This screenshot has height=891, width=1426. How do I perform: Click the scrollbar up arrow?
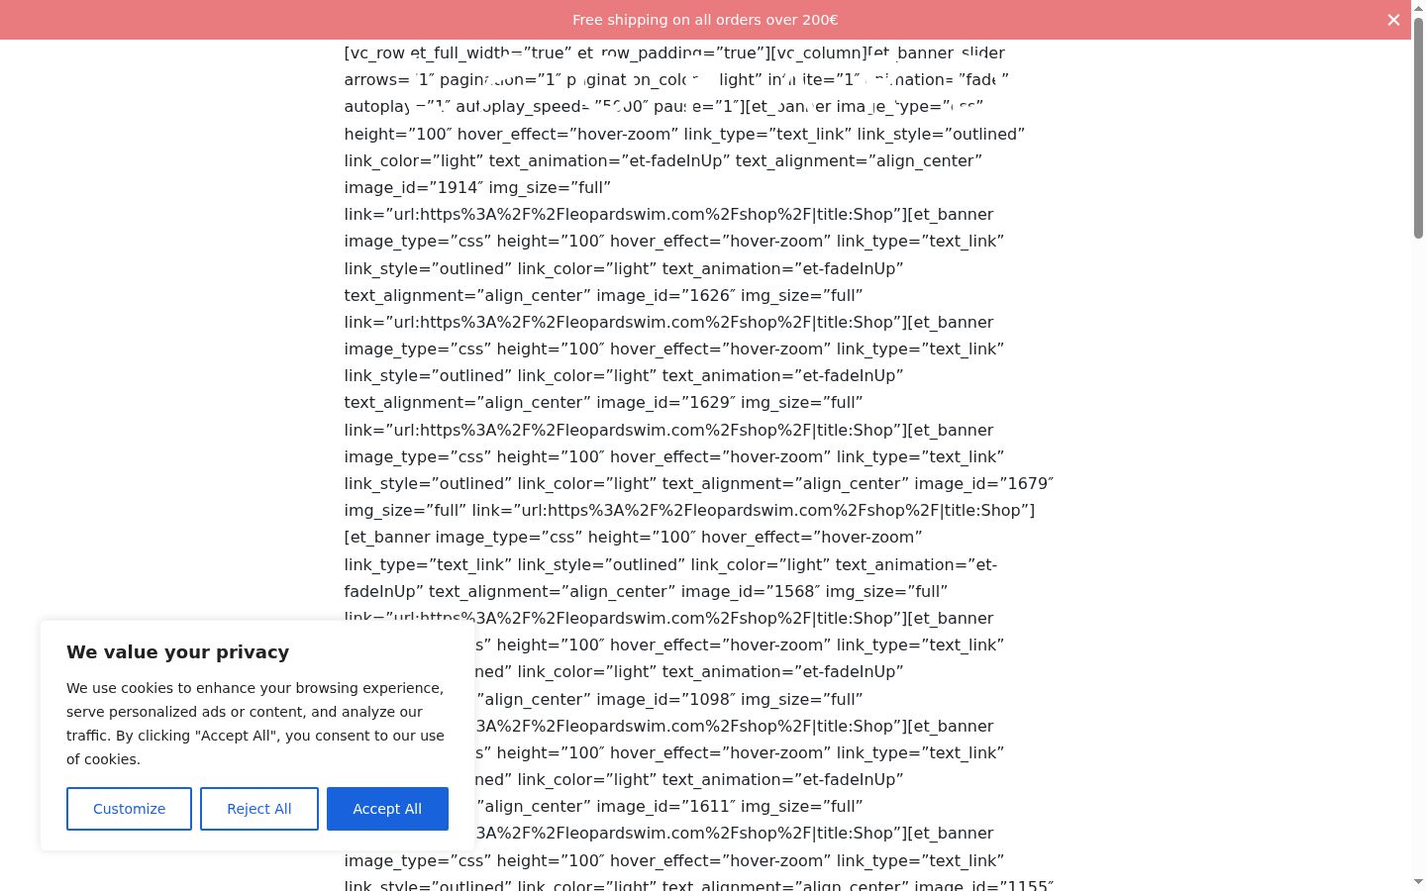(x=1418, y=7)
